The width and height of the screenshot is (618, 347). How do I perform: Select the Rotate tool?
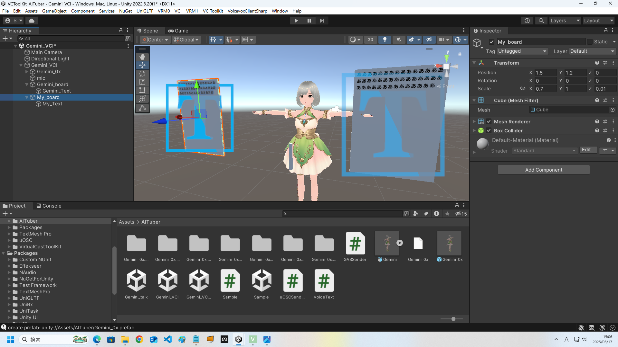tap(142, 74)
